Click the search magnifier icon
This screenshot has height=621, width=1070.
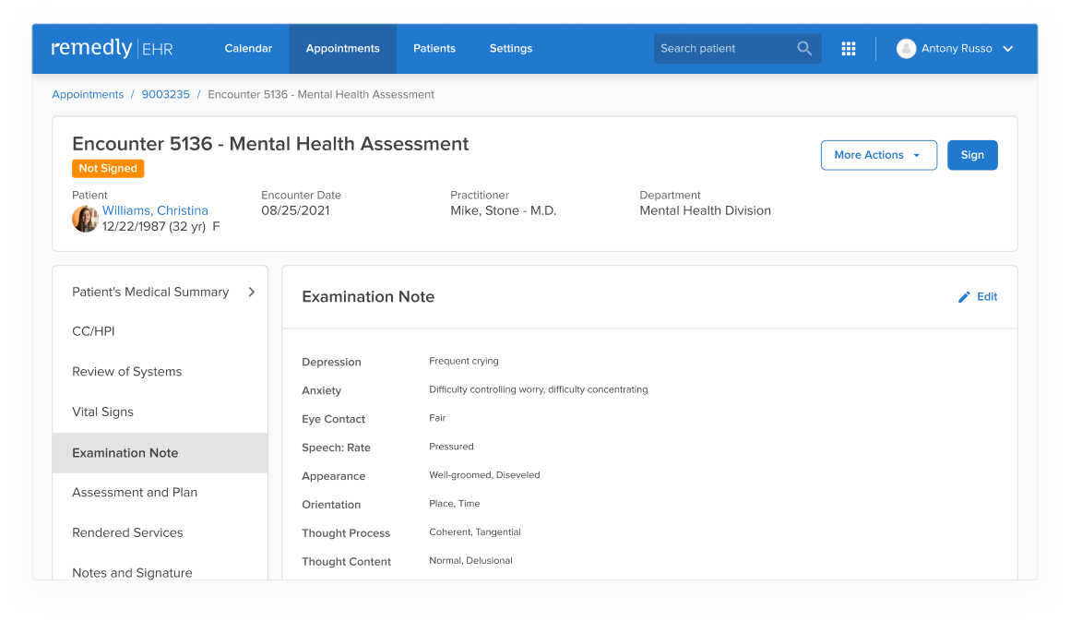click(x=804, y=49)
